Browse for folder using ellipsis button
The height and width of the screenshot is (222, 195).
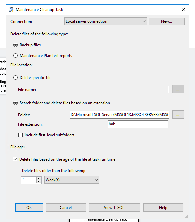[178, 115]
